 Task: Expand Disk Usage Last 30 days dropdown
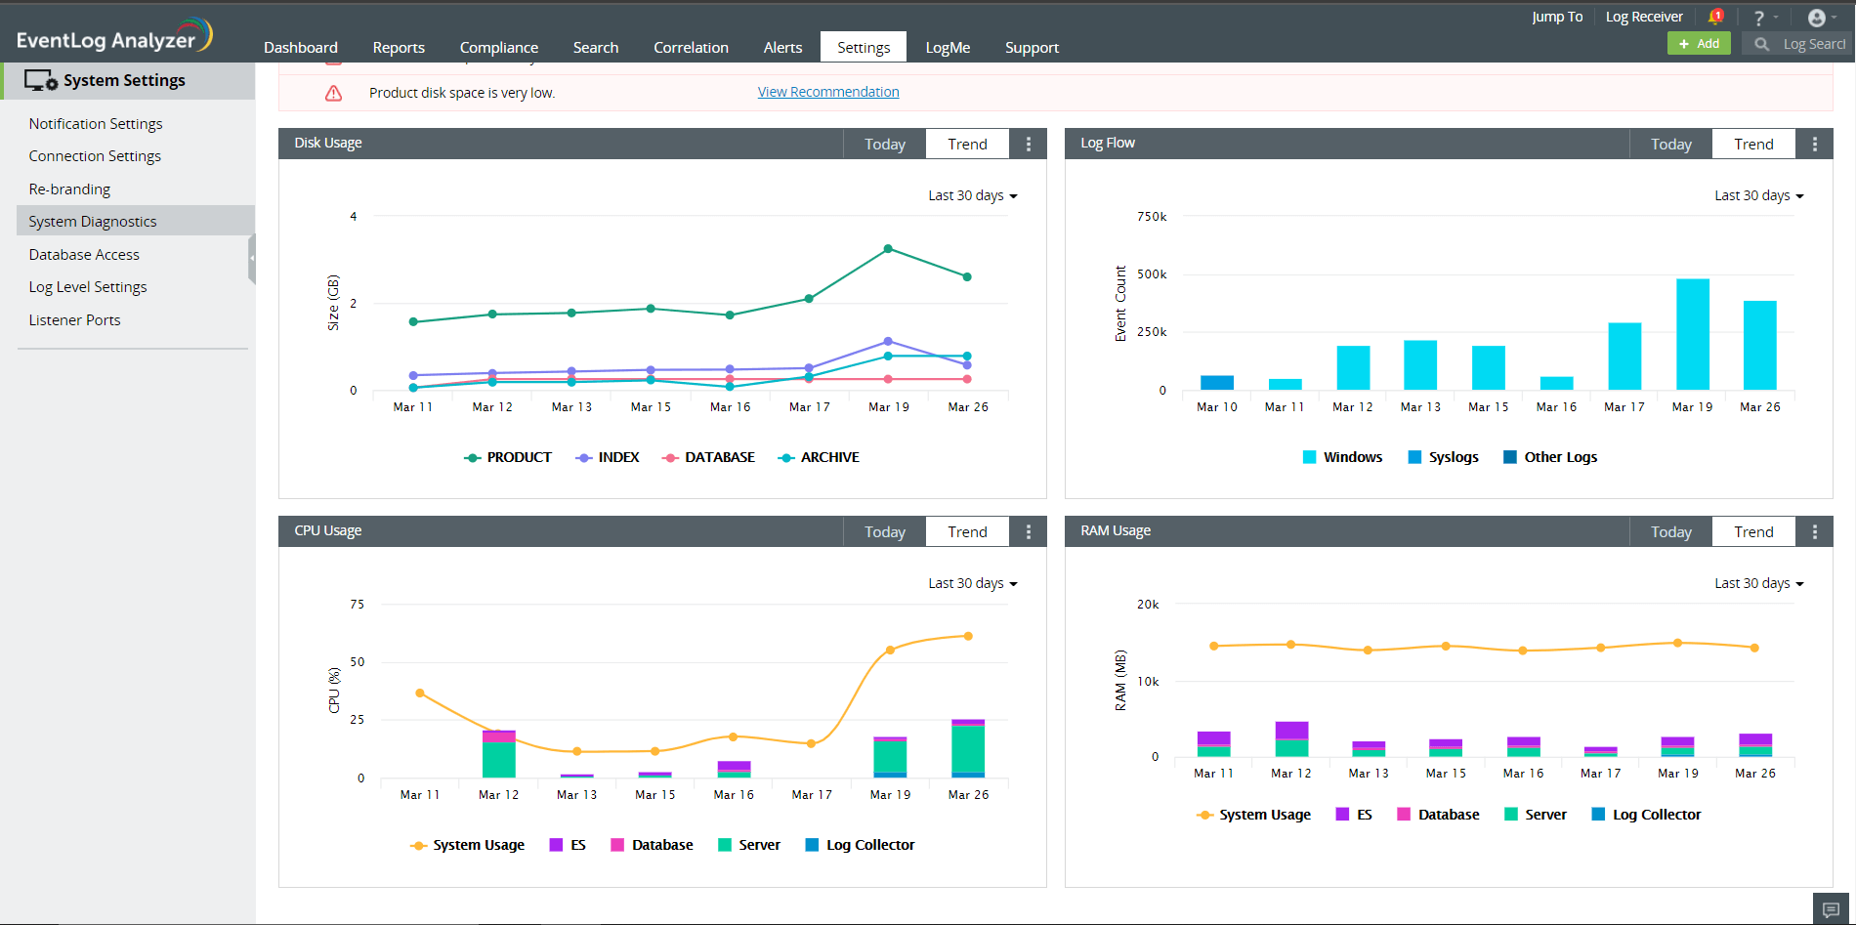coord(972,195)
